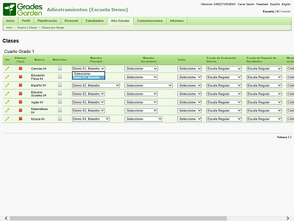Open the Escala de Evaluación Interna dropdown for Matemáticas 04
The width and height of the screenshot is (294, 221).
(x=224, y=110)
